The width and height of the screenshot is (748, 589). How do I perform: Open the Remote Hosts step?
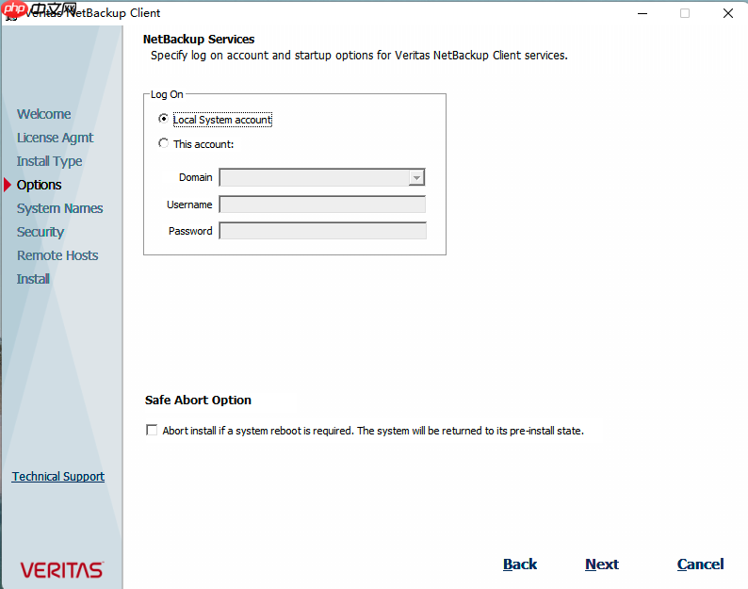57,255
